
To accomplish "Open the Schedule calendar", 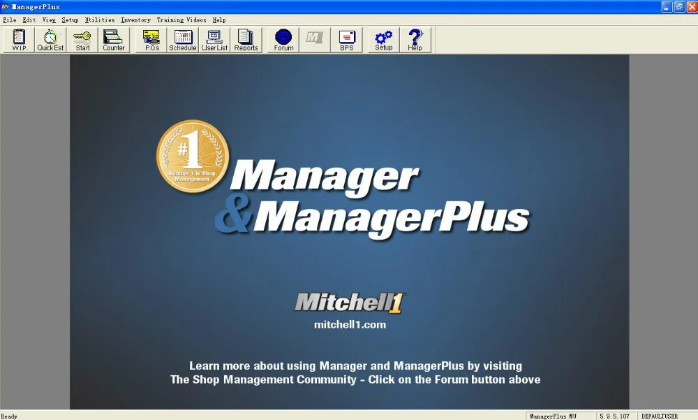I will coord(183,40).
